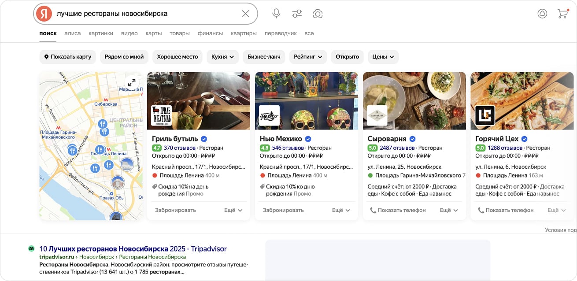Image resolution: width=577 pixels, height=281 pixels.
Task: Open image search via the camera icon
Action: point(318,14)
